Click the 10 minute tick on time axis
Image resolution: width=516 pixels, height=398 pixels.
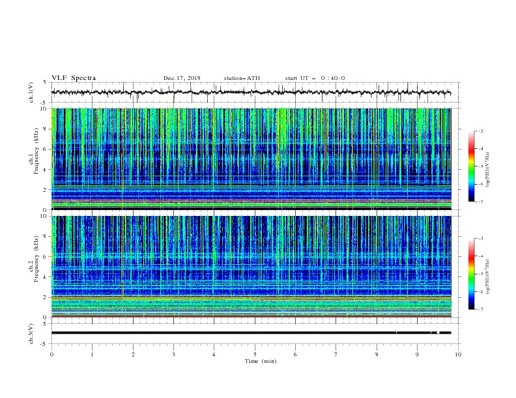[x=458, y=354]
